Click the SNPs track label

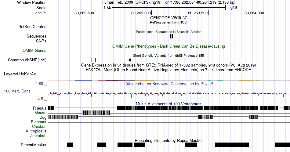pyautogui.click(x=41, y=41)
